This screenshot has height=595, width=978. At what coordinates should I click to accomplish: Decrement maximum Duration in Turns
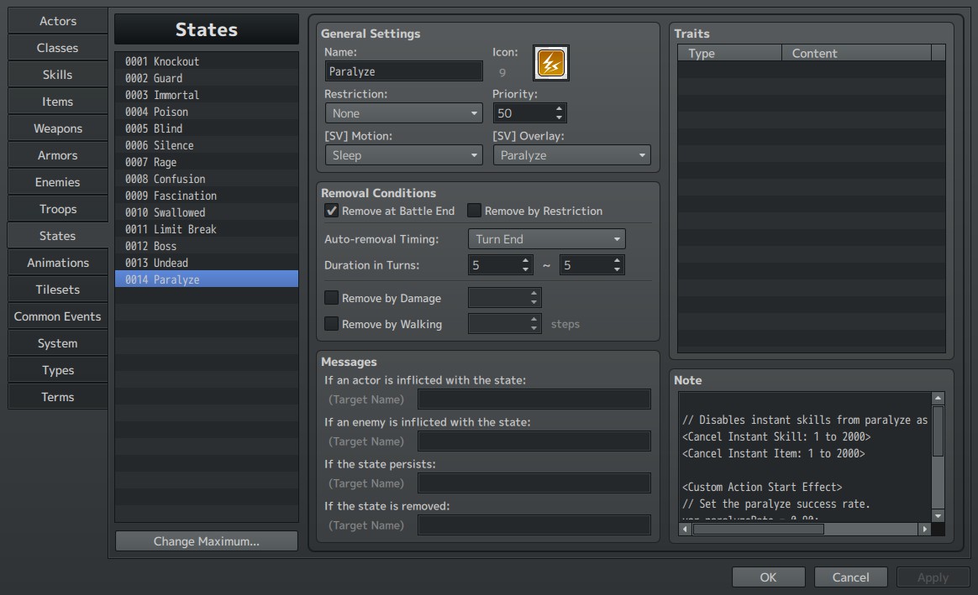click(617, 269)
